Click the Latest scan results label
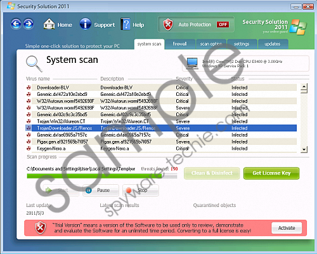This screenshot has height=254, width=317. coord(119,205)
